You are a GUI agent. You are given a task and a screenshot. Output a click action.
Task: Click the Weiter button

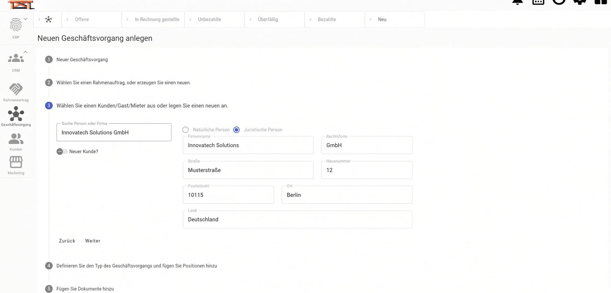tap(93, 241)
